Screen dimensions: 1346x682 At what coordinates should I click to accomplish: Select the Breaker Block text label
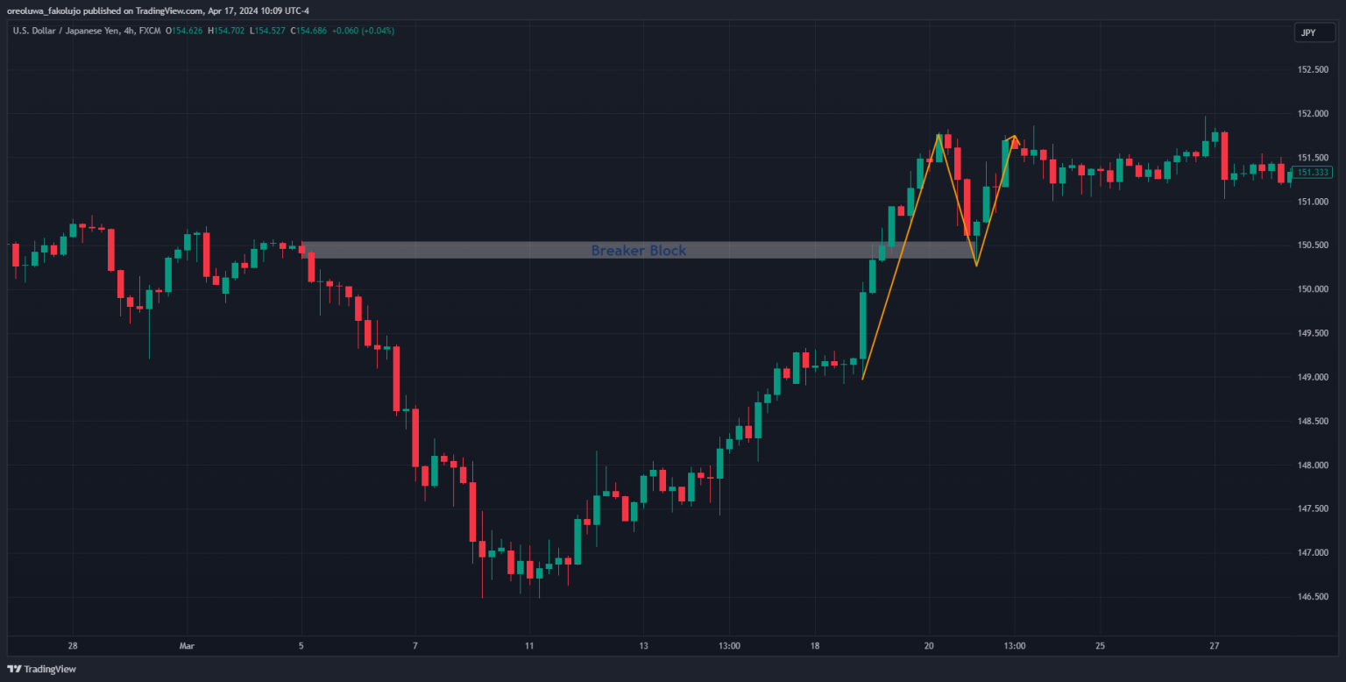(x=638, y=251)
